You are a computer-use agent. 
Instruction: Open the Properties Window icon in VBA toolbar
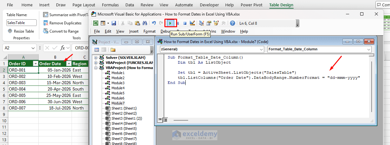coord(209,23)
